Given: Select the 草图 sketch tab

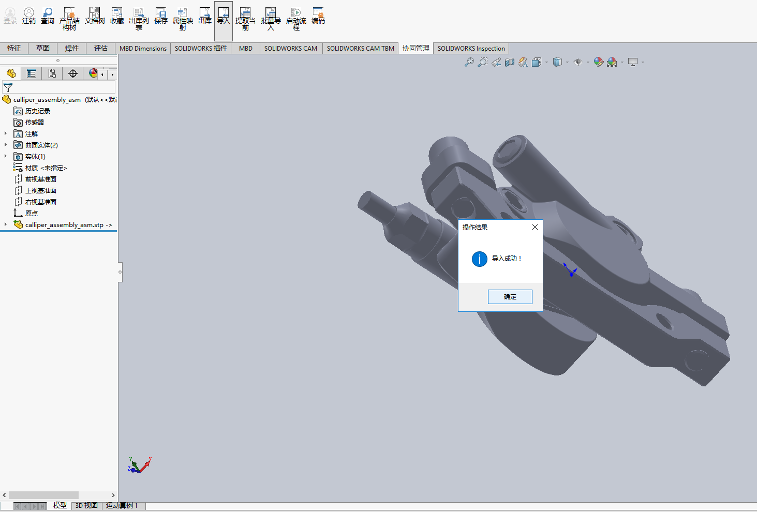Looking at the screenshot, I should click(x=43, y=48).
